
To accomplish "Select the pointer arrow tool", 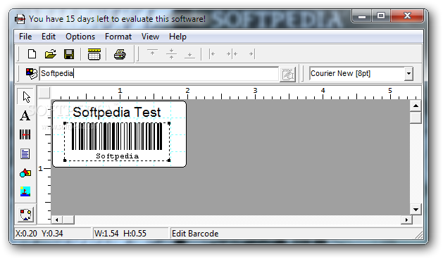I will pyautogui.click(x=26, y=96).
